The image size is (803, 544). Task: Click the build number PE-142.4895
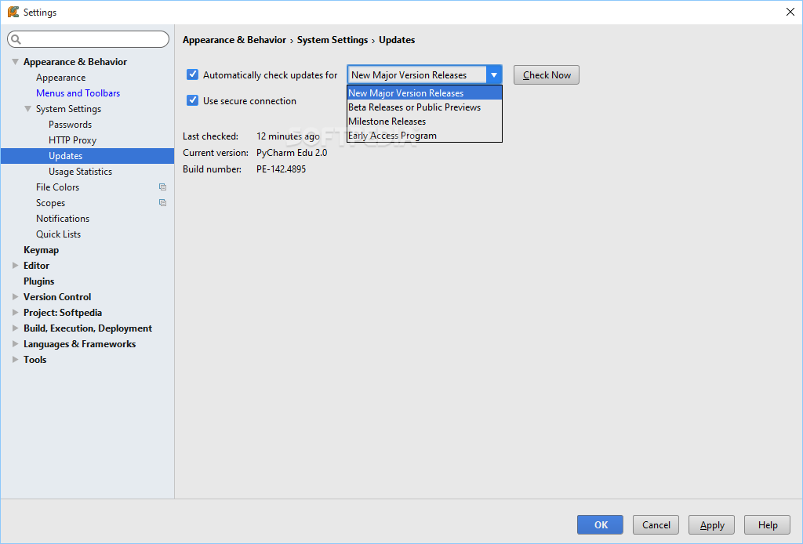[x=282, y=169]
